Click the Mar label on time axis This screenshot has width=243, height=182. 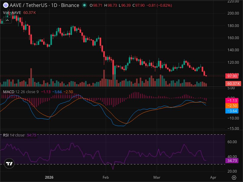(x=157, y=177)
